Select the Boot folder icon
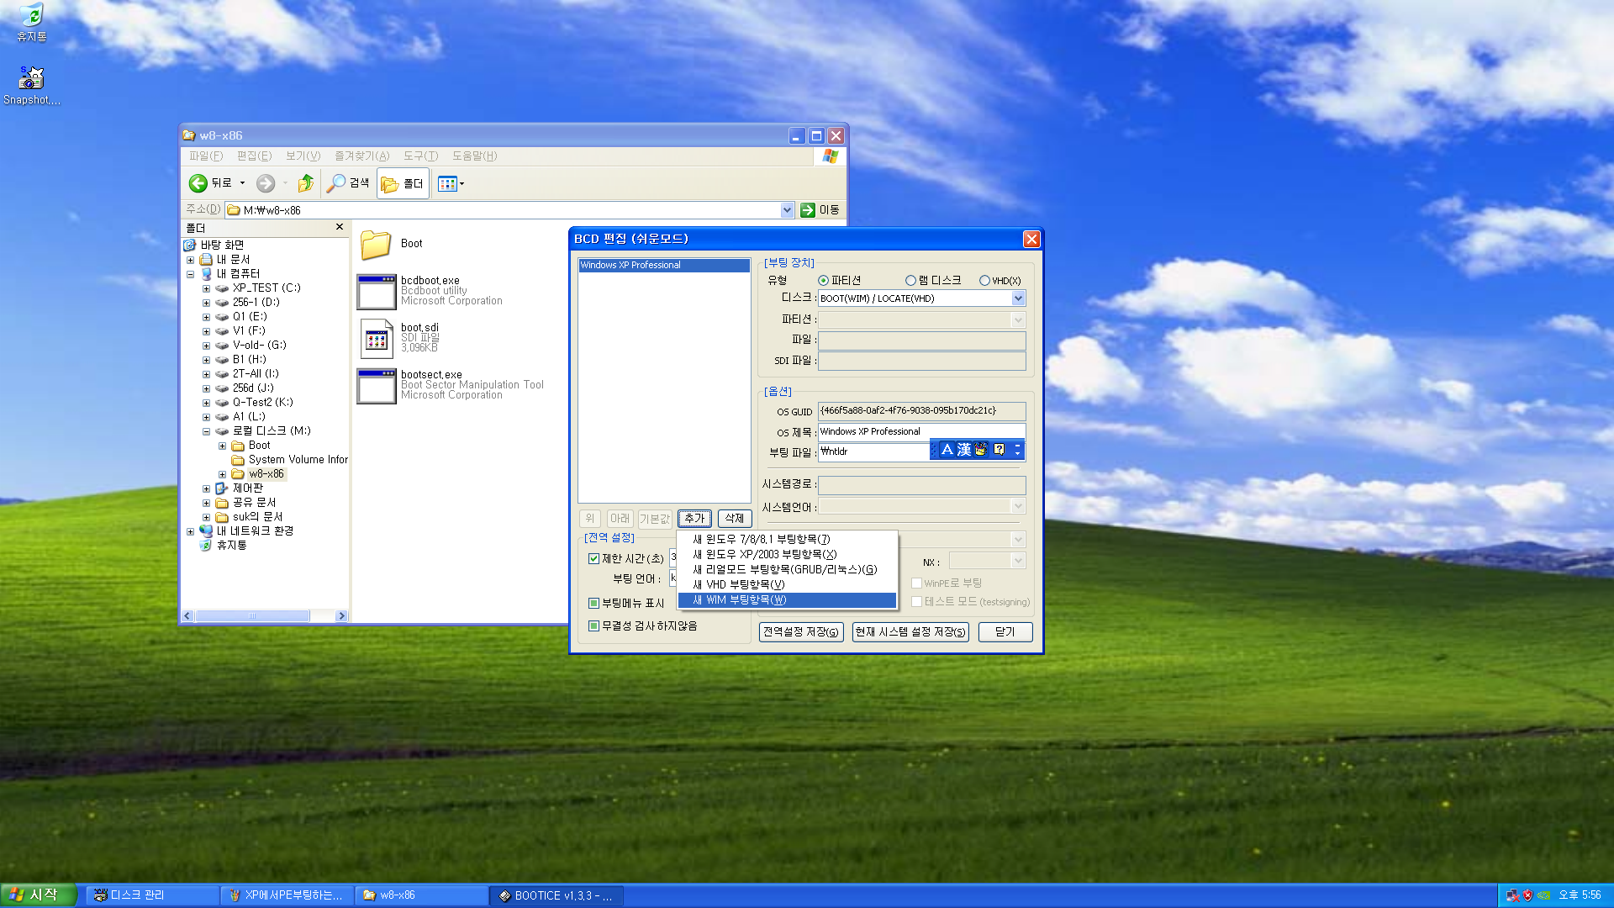 click(x=376, y=245)
